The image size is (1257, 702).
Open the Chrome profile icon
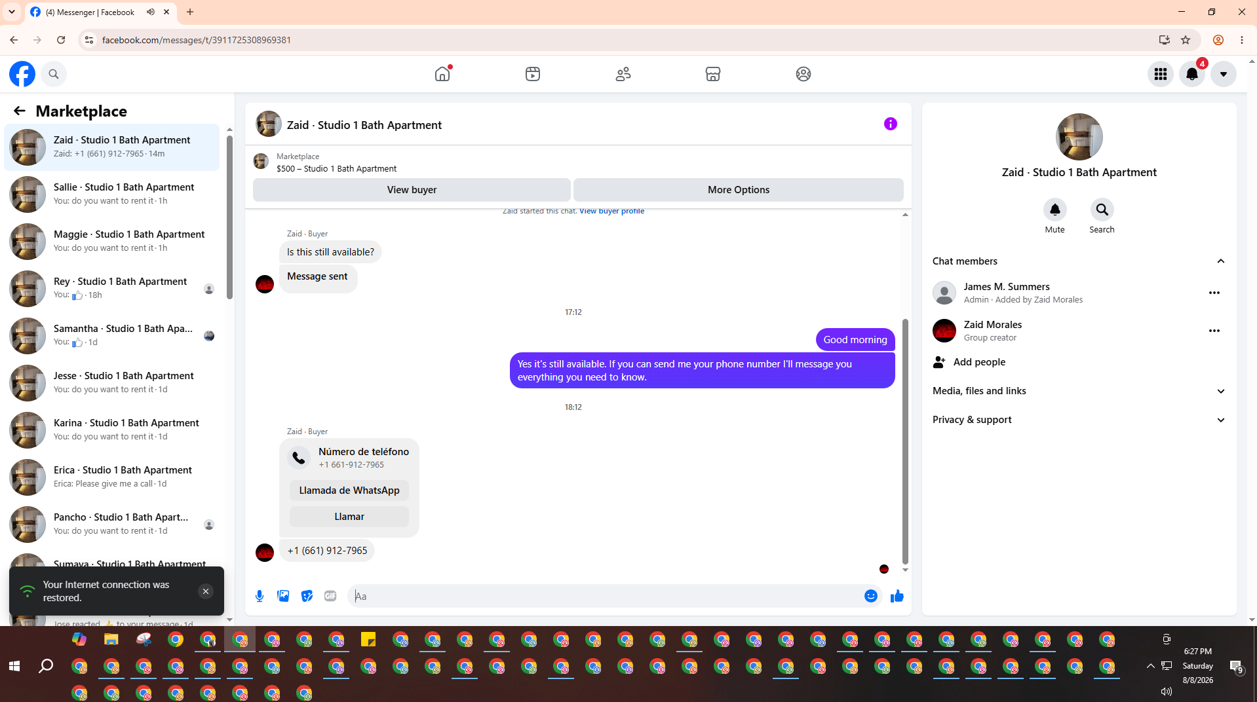(x=1218, y=40)
